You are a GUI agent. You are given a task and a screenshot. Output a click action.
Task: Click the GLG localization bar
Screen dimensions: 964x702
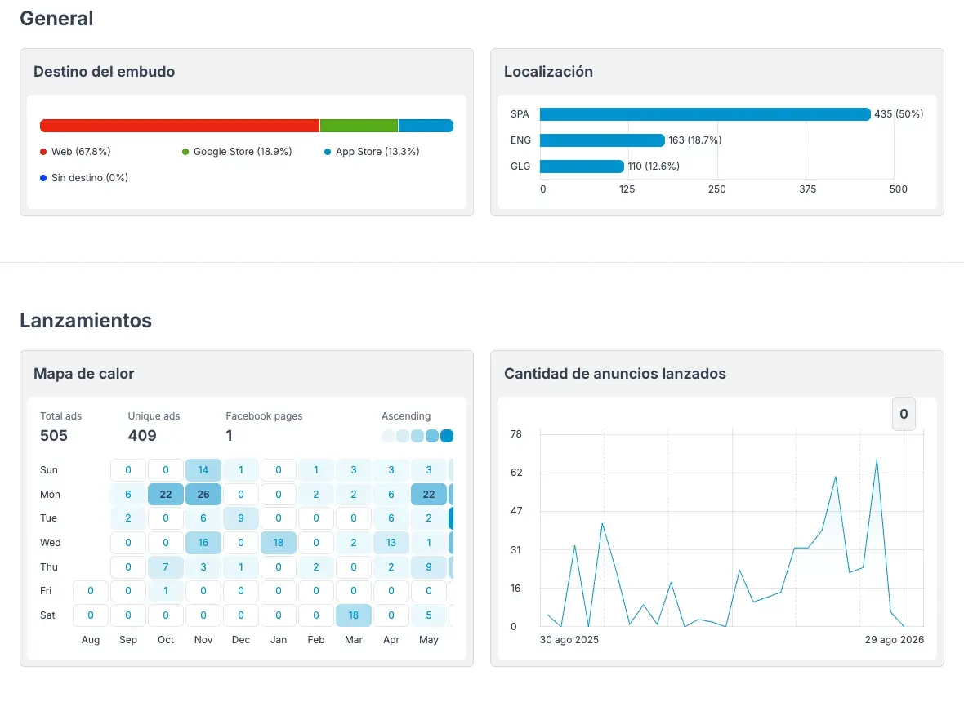click(582, 167)
